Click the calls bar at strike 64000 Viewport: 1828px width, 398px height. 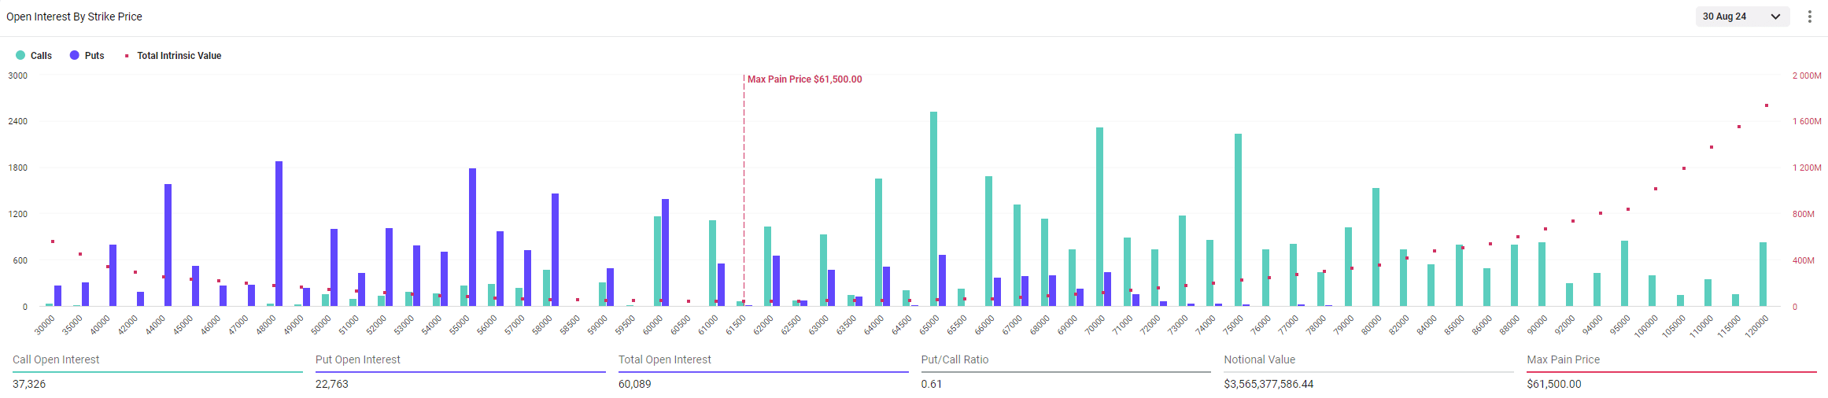click(878, 242)
